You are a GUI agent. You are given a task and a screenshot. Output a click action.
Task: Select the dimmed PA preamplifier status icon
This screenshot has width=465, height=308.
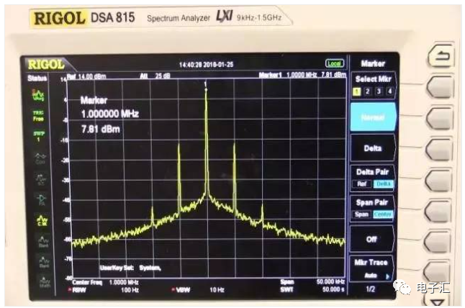click(x=41, y=199)
